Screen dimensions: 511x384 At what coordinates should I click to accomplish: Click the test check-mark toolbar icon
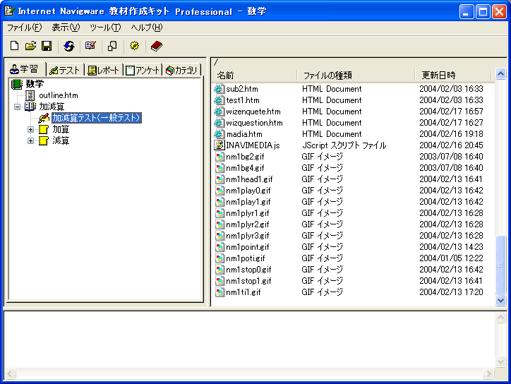(x=90, y=46)
